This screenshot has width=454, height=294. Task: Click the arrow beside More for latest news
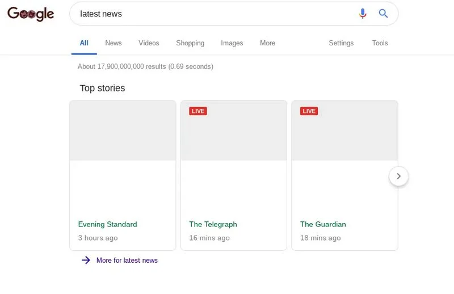pos(86,260)
